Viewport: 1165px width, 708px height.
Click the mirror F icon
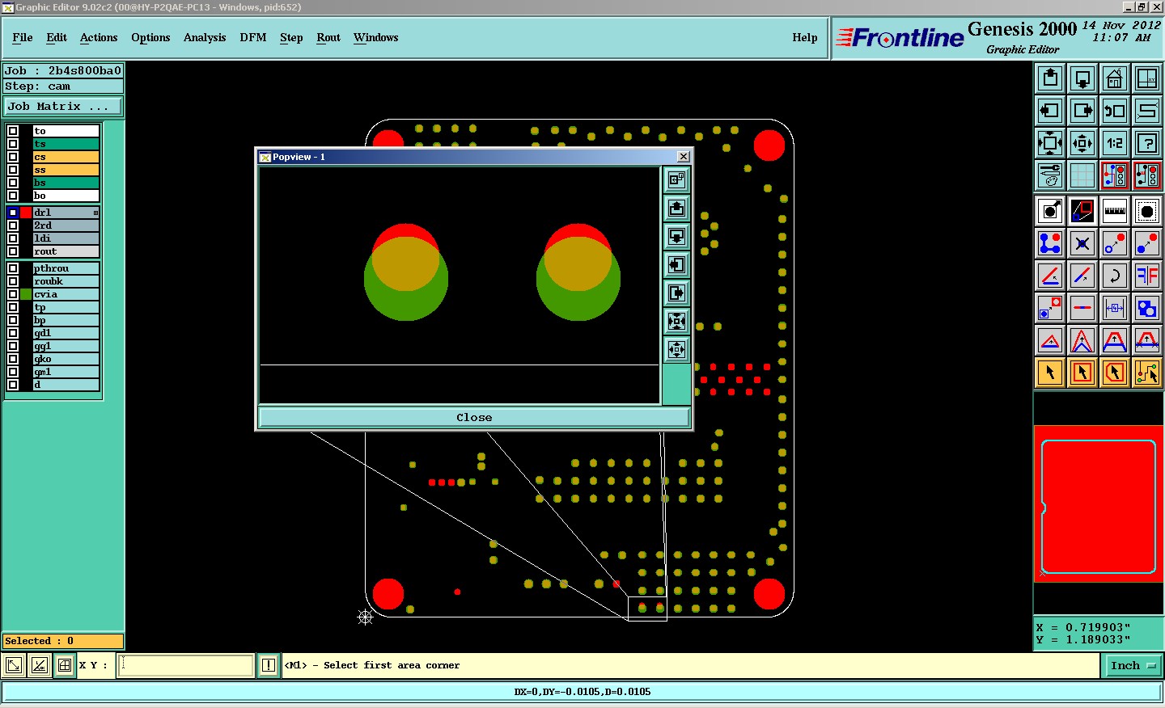(x=1147, y=276)
